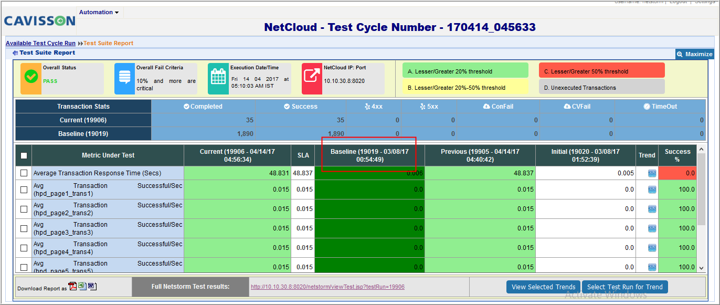Click the Cavisson logo

(x=40, y=21)
